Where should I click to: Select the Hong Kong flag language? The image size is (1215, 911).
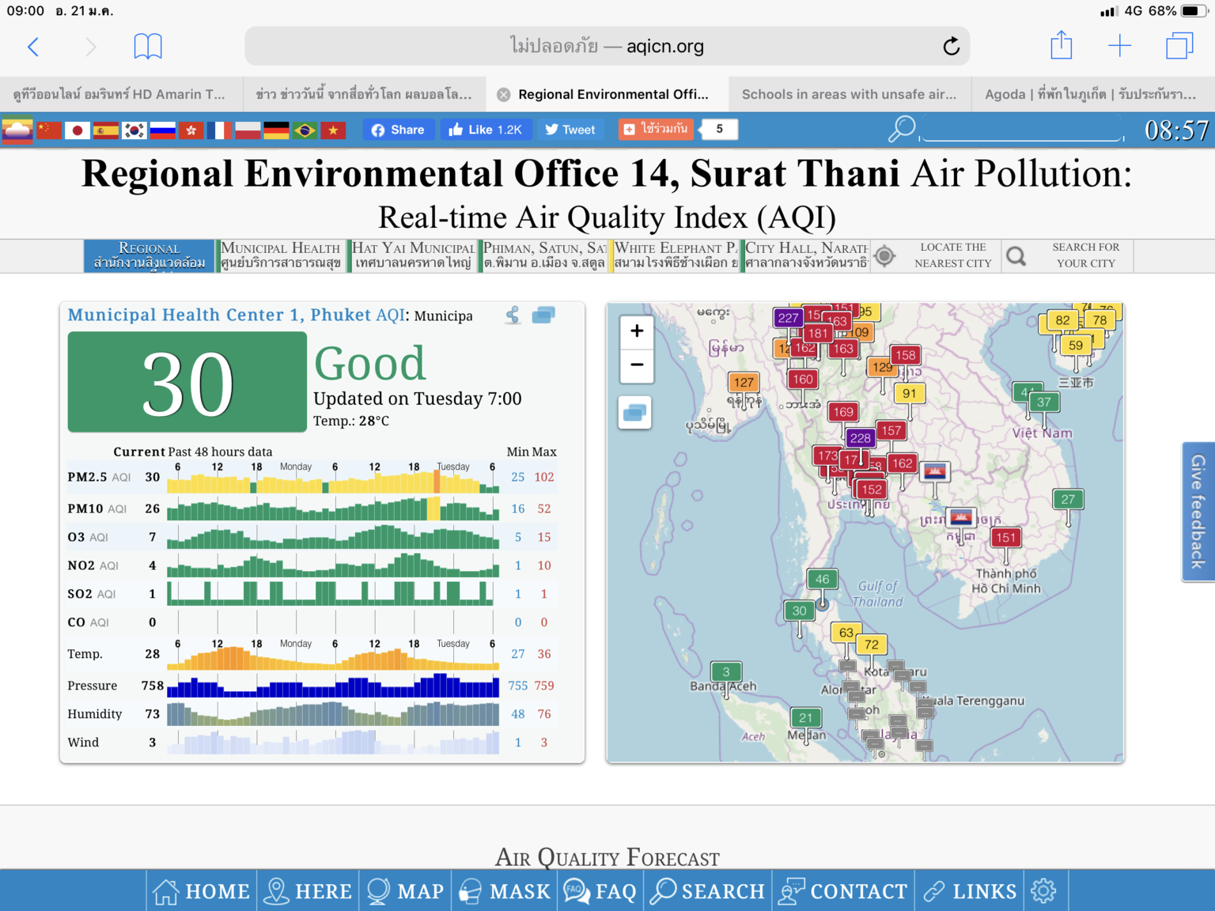[x=191, y=130]
